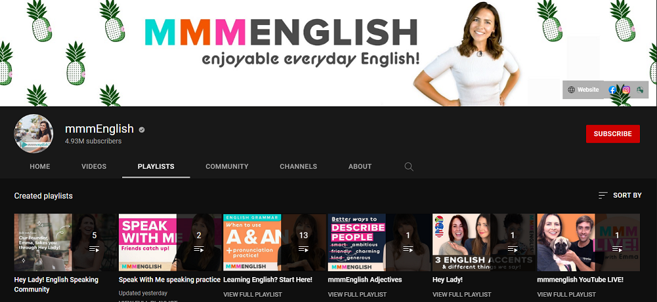Open the Instagram link icon on banner
This screenshot has width=657, height=302.
(x=626, y=90)
